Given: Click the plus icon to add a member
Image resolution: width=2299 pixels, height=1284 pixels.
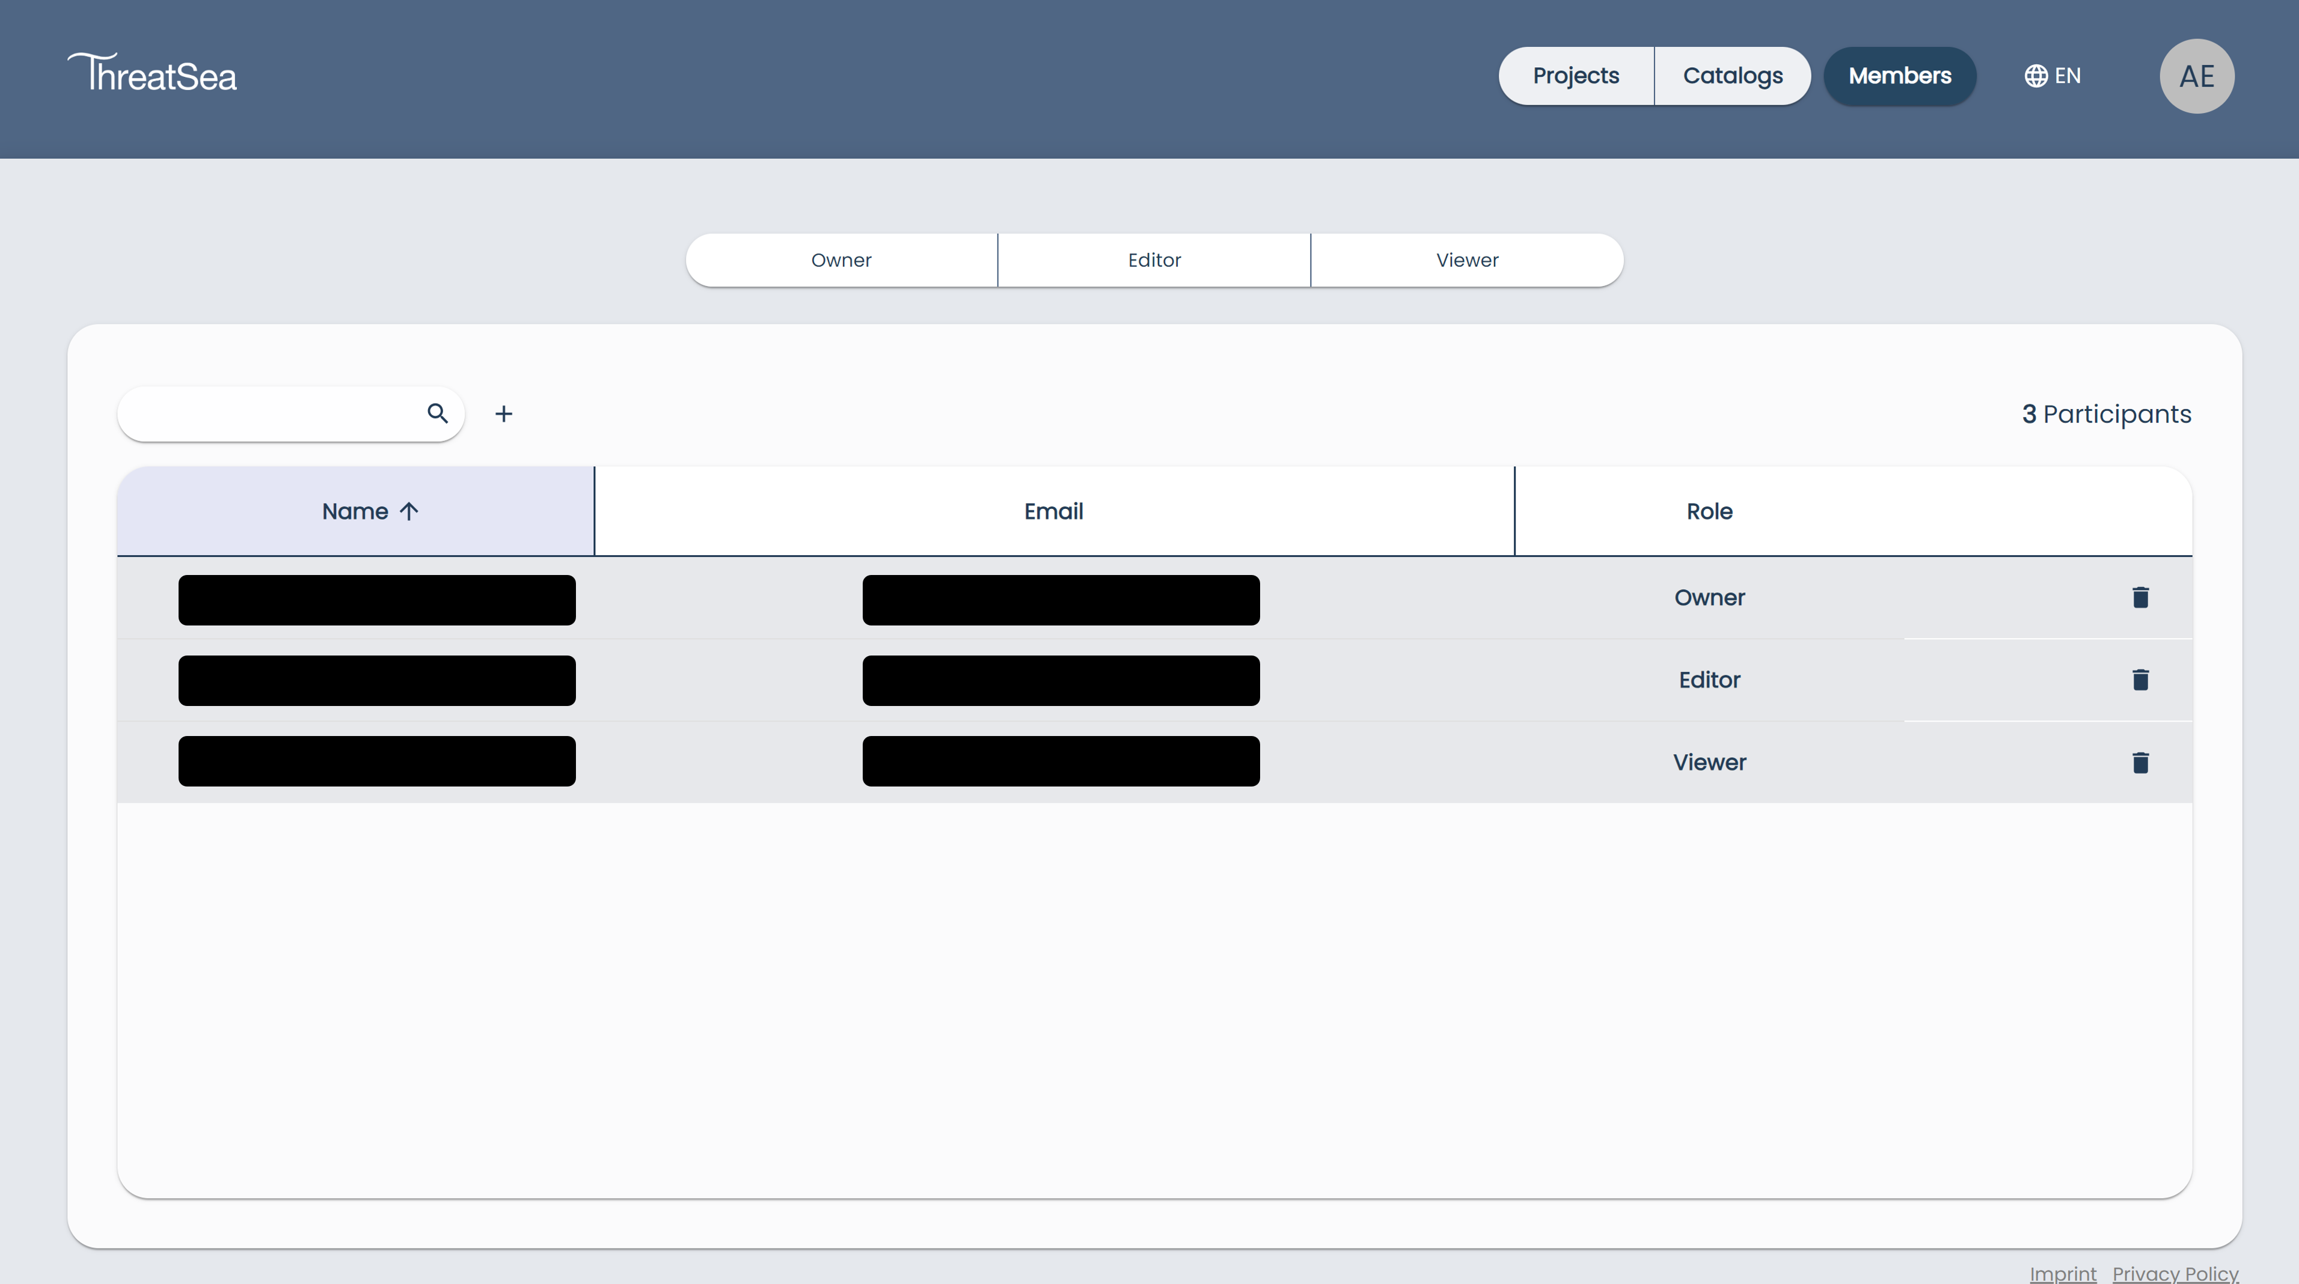Looking at the screenshot, I should click(x=505, y=414).
